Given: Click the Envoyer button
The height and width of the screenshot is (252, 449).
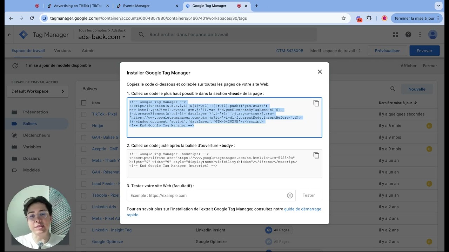Looking at the screenshot, I should (x=424, y=51).
